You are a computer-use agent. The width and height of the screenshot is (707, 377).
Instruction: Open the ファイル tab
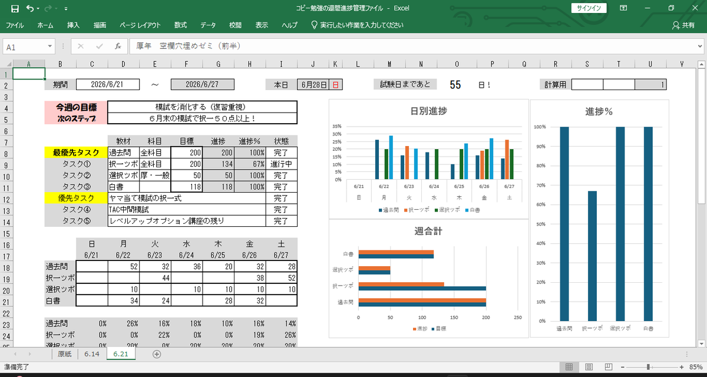tap(15, 25)
